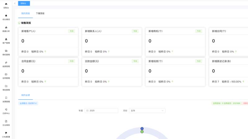Open 审批管理 sidebar icon
Image resolution: width=248 pixels, height=139 pixels.
[6, 86]
